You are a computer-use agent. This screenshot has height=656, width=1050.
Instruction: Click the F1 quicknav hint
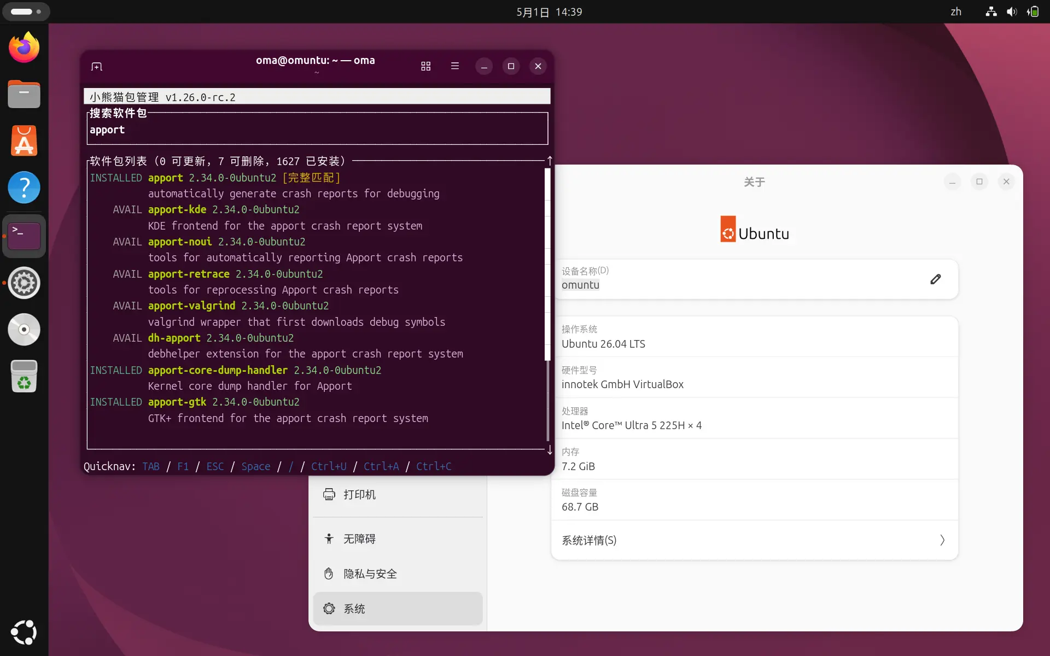pyautogui.click(x=183, y=466)
